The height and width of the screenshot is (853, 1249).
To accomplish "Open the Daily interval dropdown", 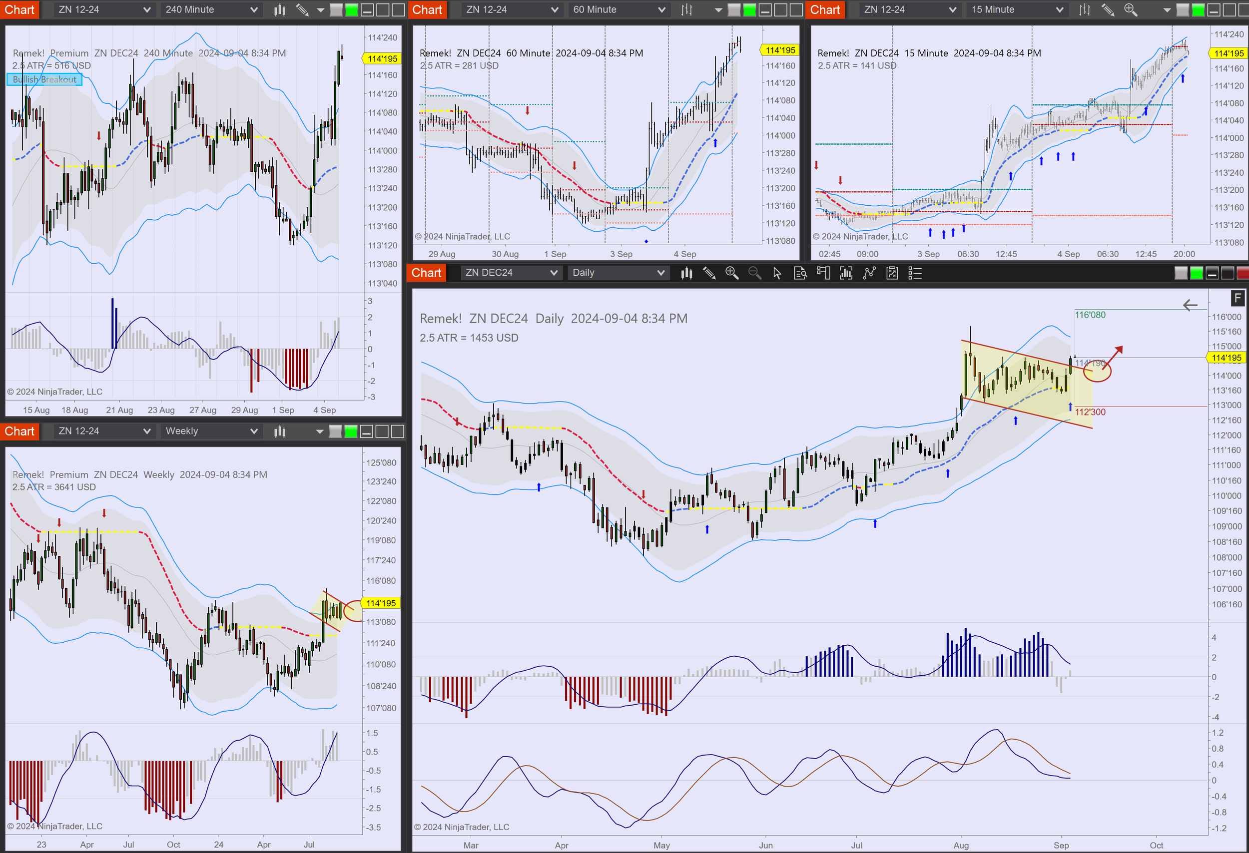I will (618, 273).
